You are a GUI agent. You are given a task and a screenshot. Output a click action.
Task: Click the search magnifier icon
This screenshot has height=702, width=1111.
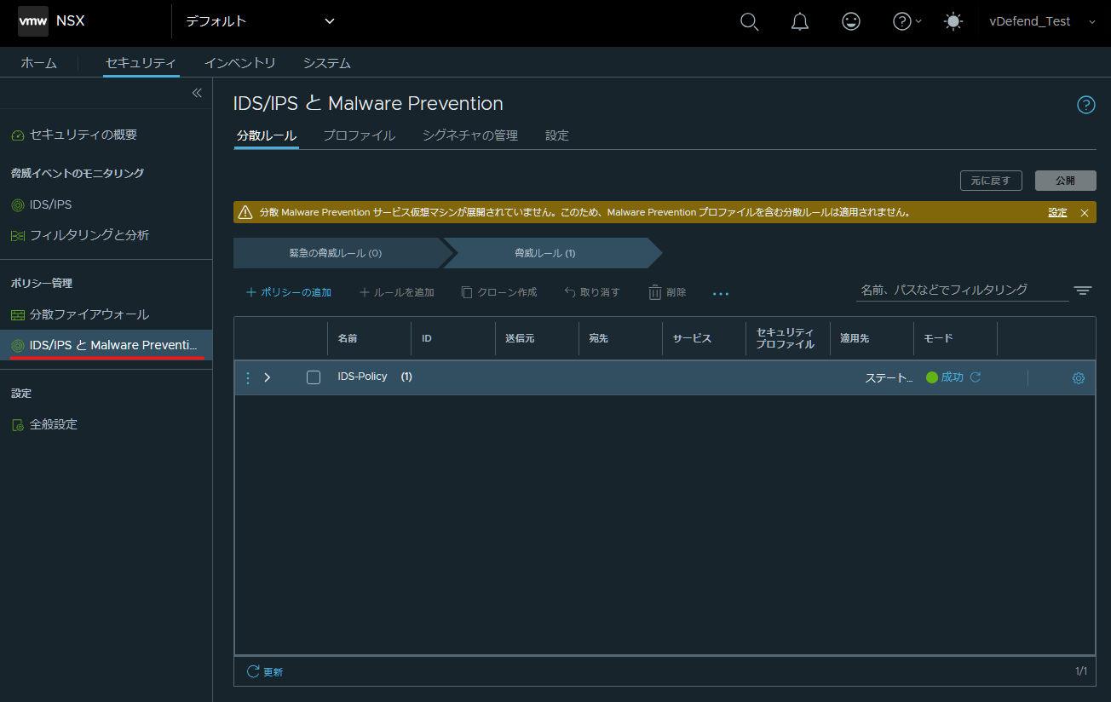point(749,22)
